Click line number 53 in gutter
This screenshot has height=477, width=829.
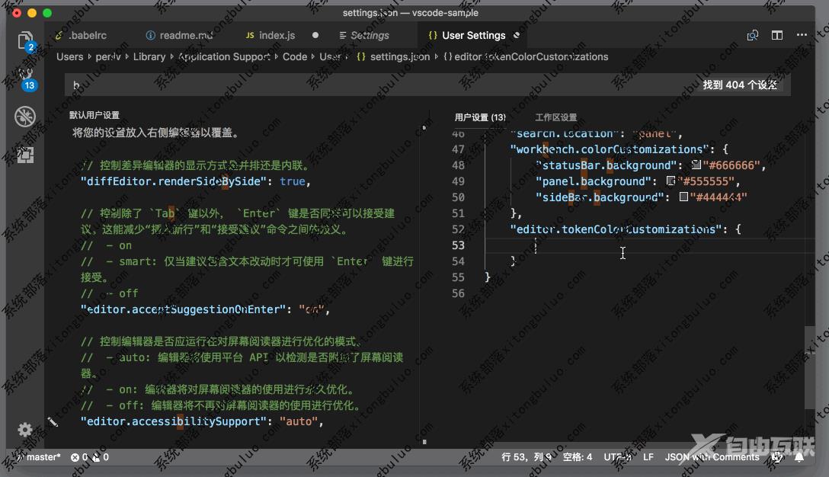click(x=458, y=245)
